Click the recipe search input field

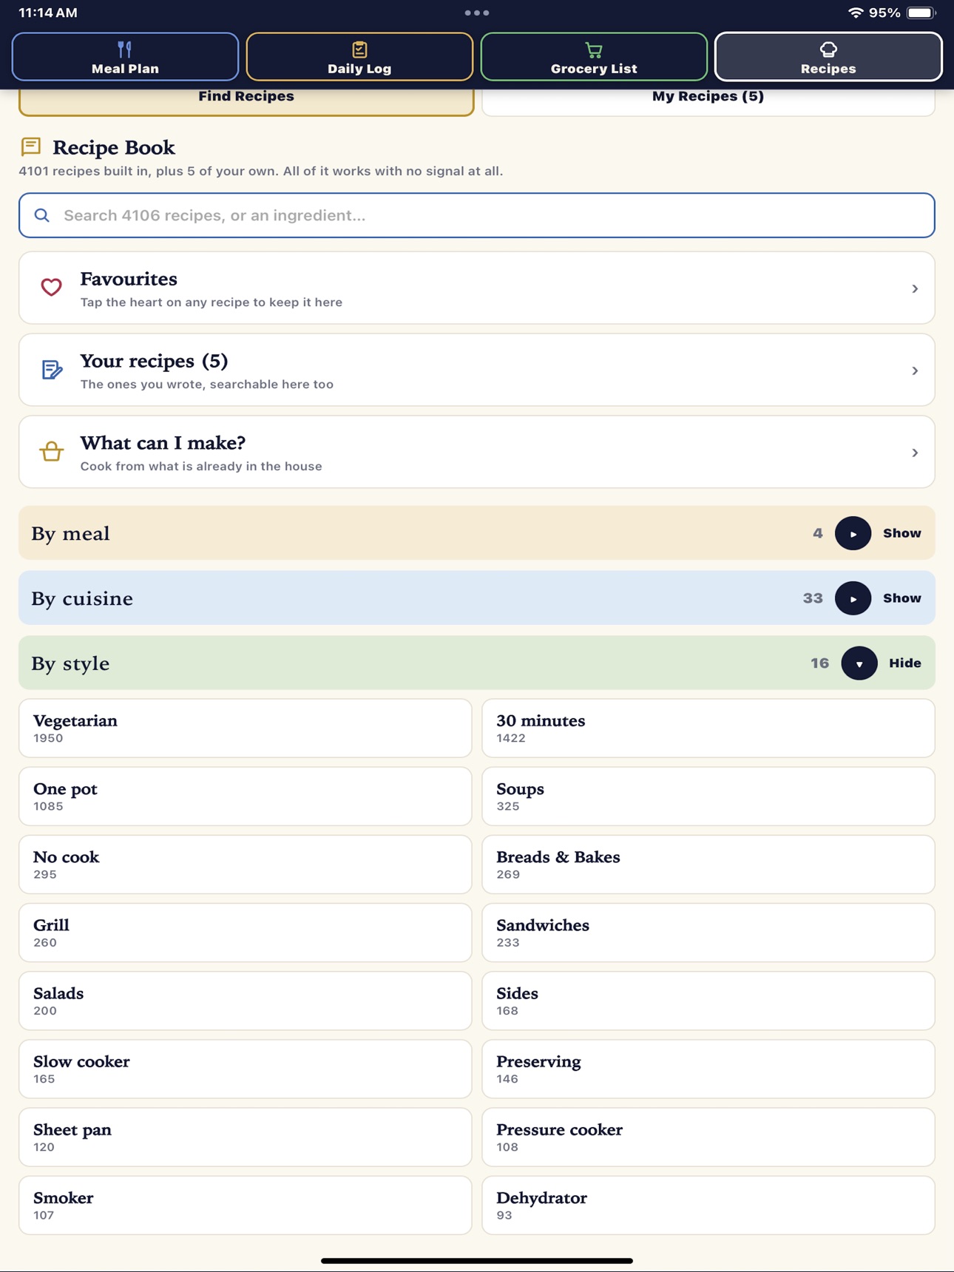coord(477,215)
